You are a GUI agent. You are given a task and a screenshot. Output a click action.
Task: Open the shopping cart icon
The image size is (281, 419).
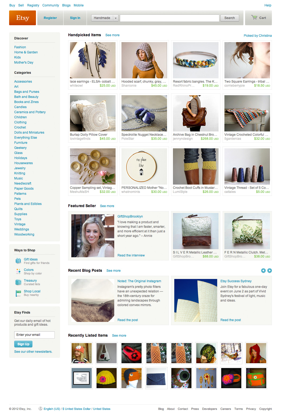click(254, 17)
